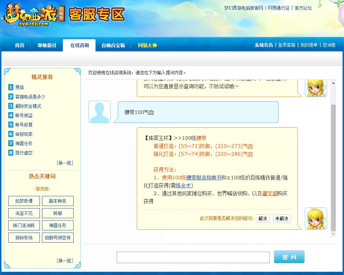Click the customer service avatar near the 解决 buttons
344x275 pixels.
(316, 218)
